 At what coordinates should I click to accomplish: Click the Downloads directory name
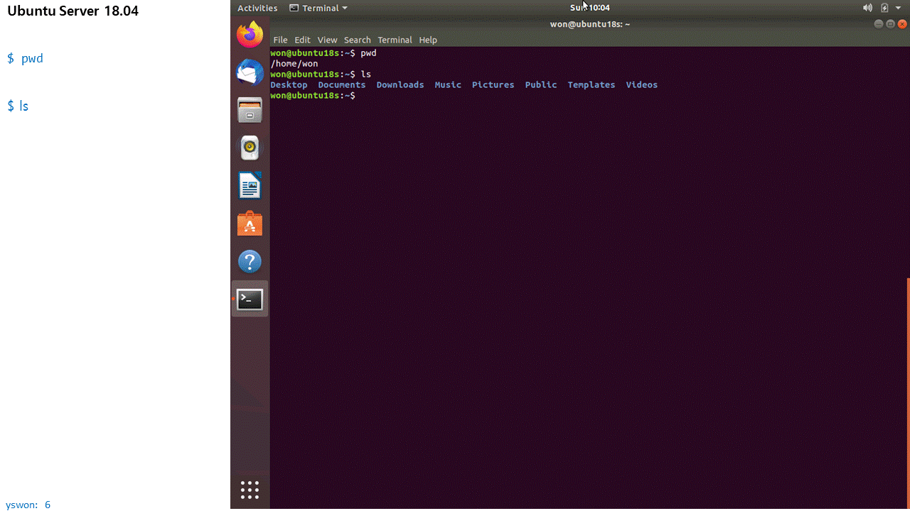pyautogui.click(x=400, y=84)
